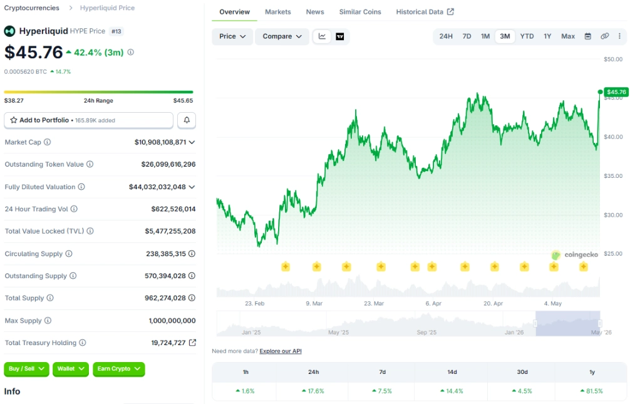The width and height of the screenshot is (630, 404).
Task: Click info icon beside 42.4% (3m)
Action: (131, 52)
